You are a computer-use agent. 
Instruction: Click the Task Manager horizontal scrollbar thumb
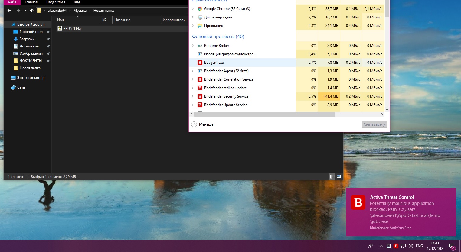(265, 115)
